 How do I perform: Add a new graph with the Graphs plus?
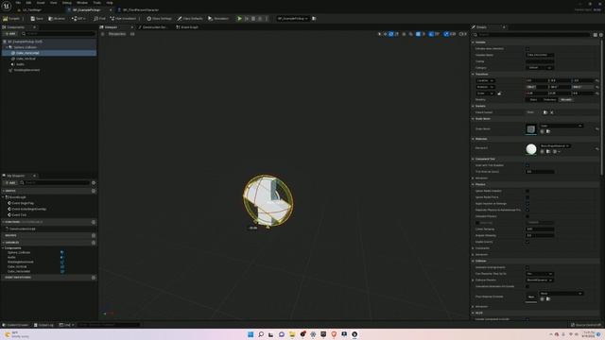94,191
